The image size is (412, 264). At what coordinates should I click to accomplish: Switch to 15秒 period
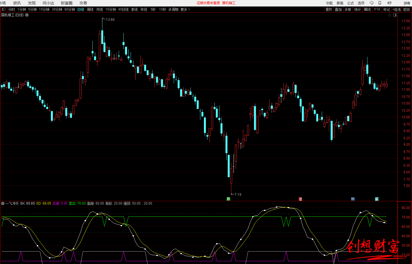163,9
